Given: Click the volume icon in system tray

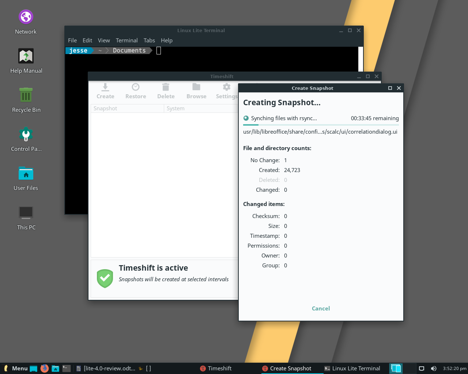Looking at the screenshot, I should [x=434, y=369].
